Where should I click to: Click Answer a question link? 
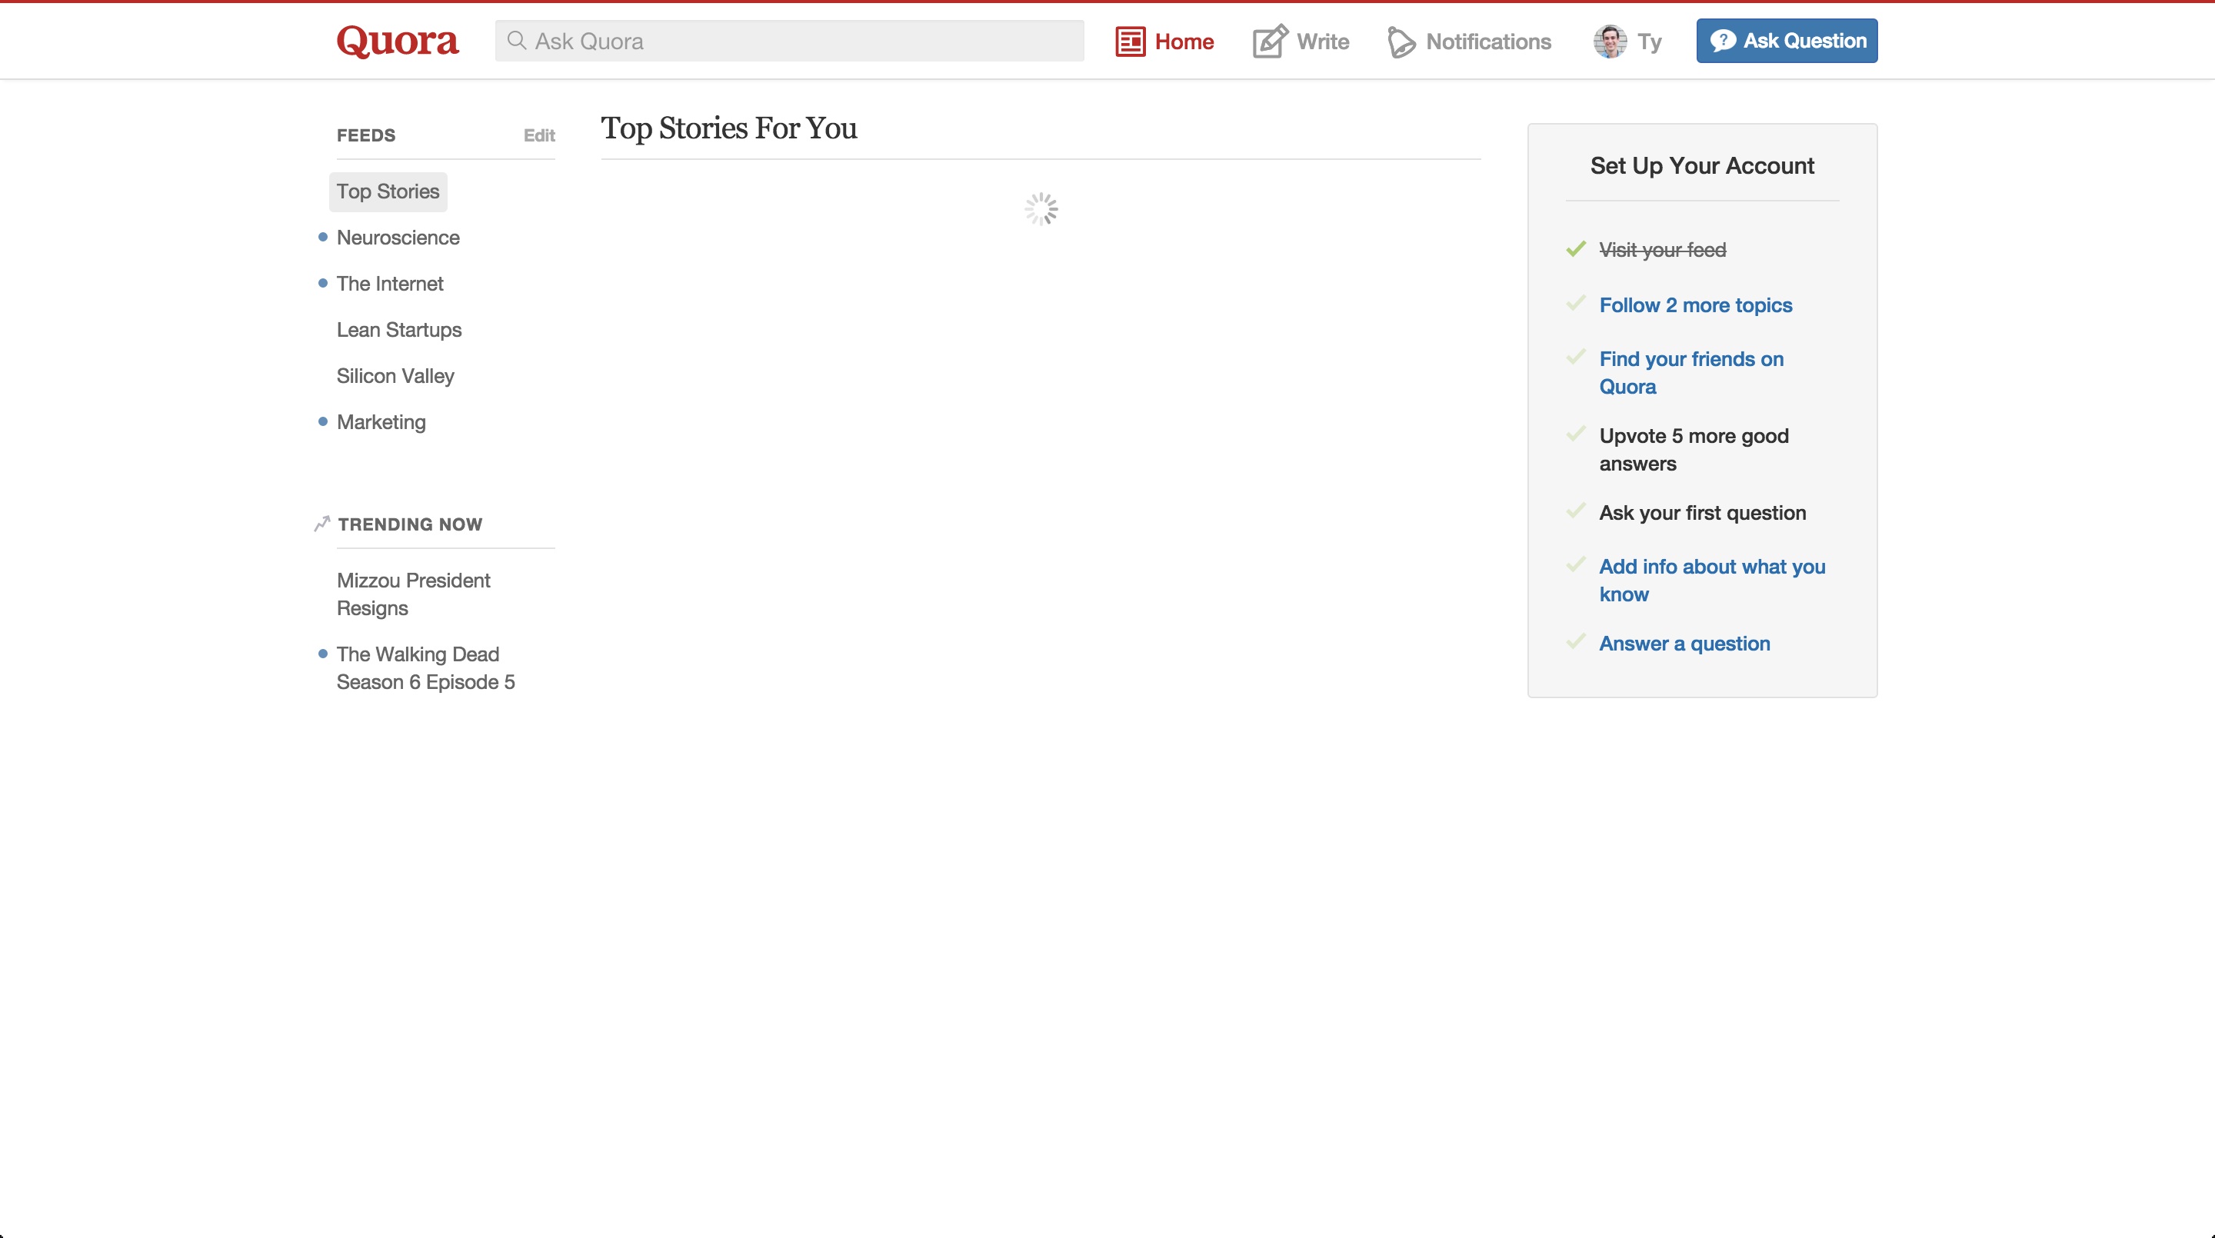pyautogui.click(x=1684, y=644)
